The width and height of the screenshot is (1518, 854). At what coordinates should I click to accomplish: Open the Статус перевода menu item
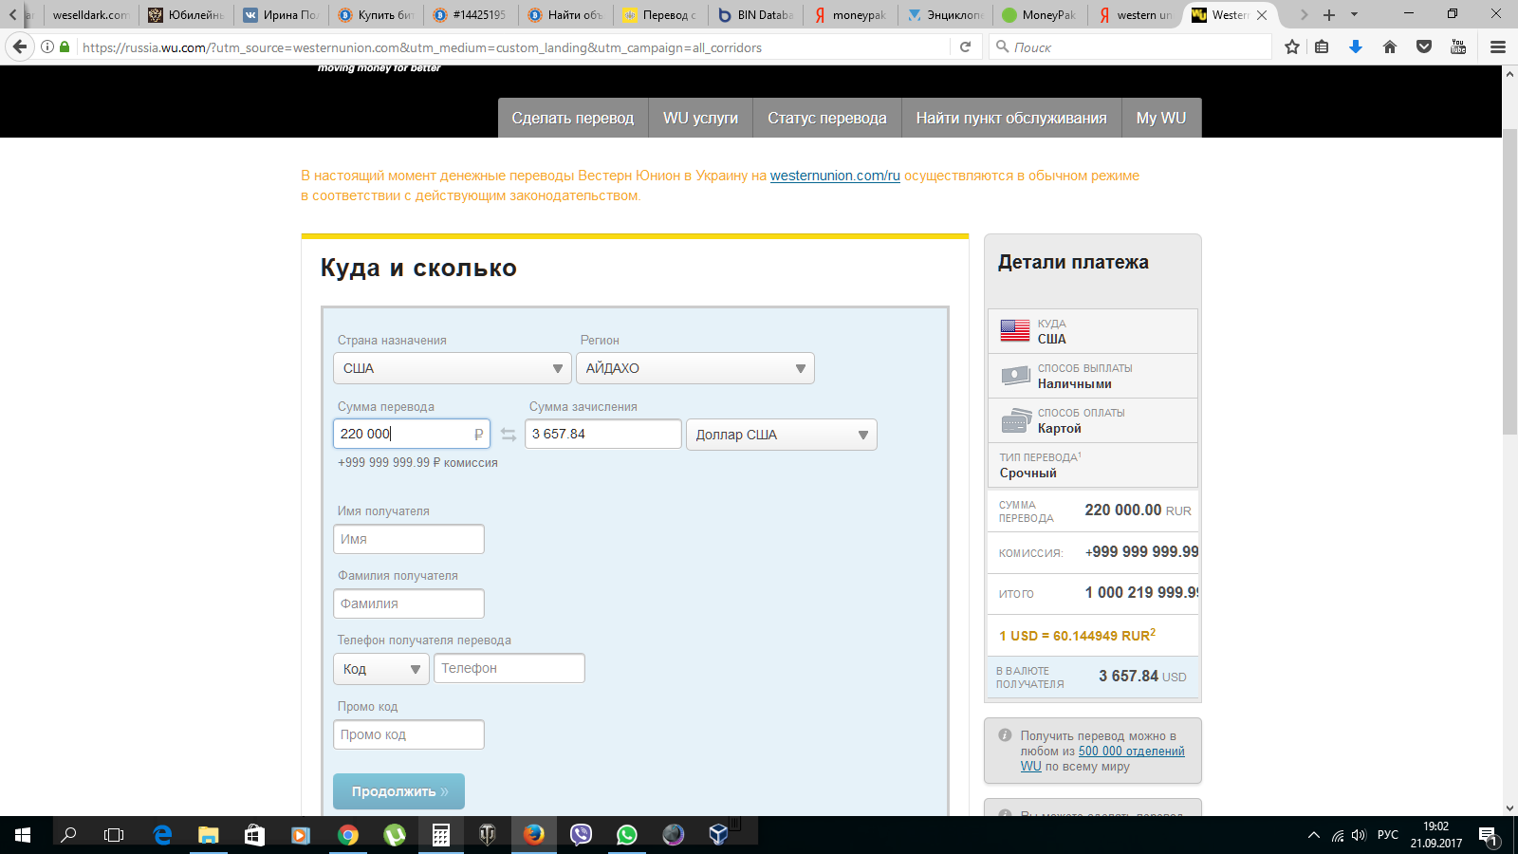(827, 118)
